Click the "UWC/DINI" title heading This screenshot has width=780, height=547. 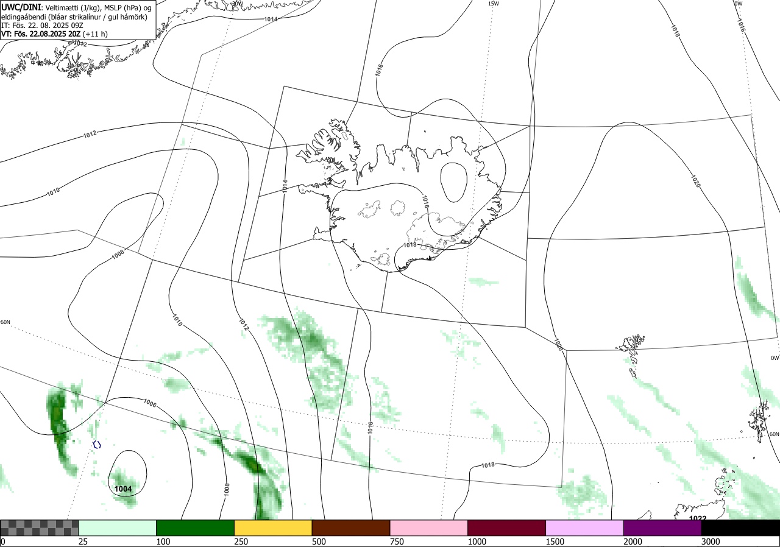20,7
